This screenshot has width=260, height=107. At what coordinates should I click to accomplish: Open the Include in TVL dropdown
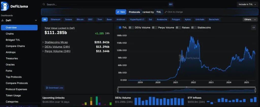(x=247, y=5)
